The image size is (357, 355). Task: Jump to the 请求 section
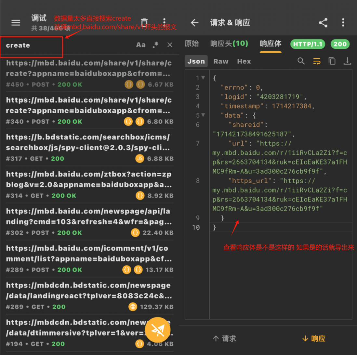tap(224, 339)
